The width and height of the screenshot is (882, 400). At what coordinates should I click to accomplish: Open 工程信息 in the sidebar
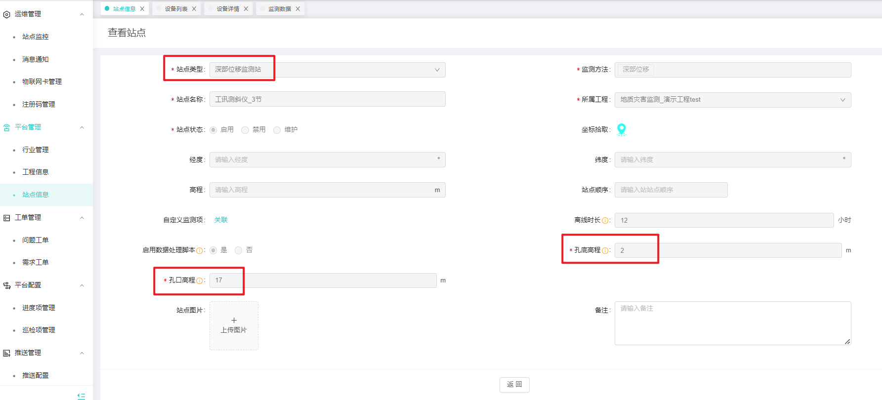pyautogui.click(x=36, y=172)
